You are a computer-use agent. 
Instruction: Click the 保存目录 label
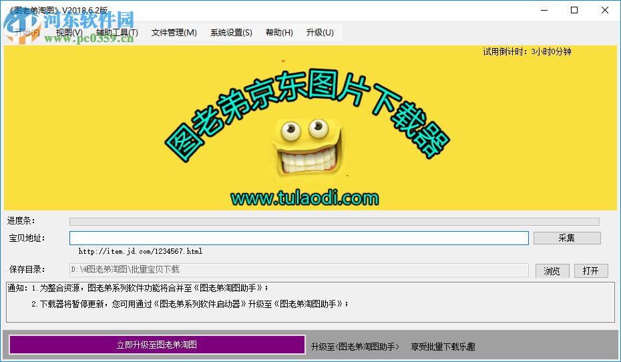tap(27, 270)
